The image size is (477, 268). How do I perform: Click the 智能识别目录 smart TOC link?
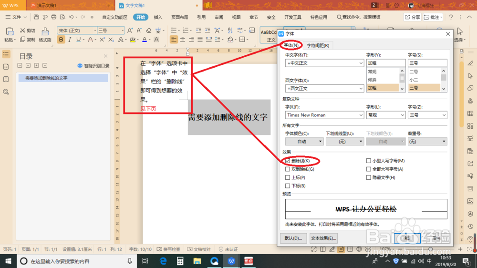point(93,66)
